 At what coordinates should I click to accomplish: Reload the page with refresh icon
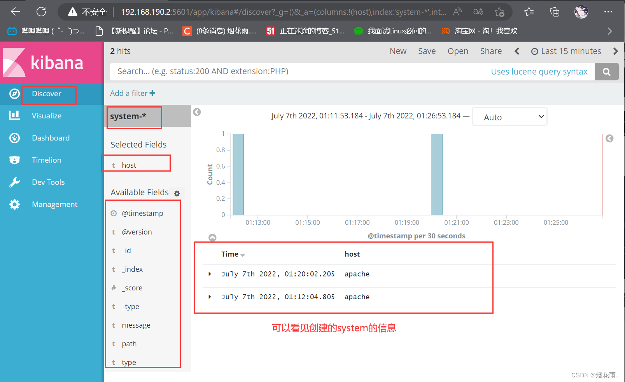(41, 12)
